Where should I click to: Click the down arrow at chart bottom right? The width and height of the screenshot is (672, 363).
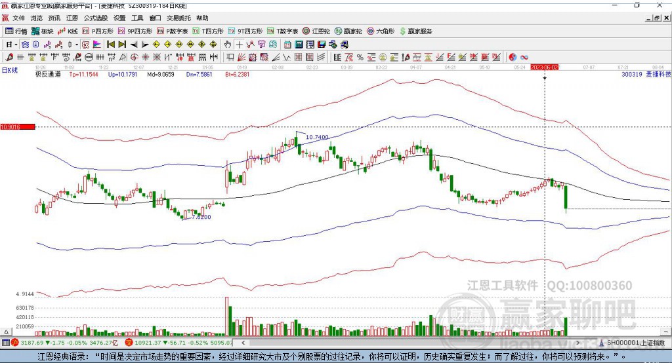pyautogui.click(x=665, y=332)
